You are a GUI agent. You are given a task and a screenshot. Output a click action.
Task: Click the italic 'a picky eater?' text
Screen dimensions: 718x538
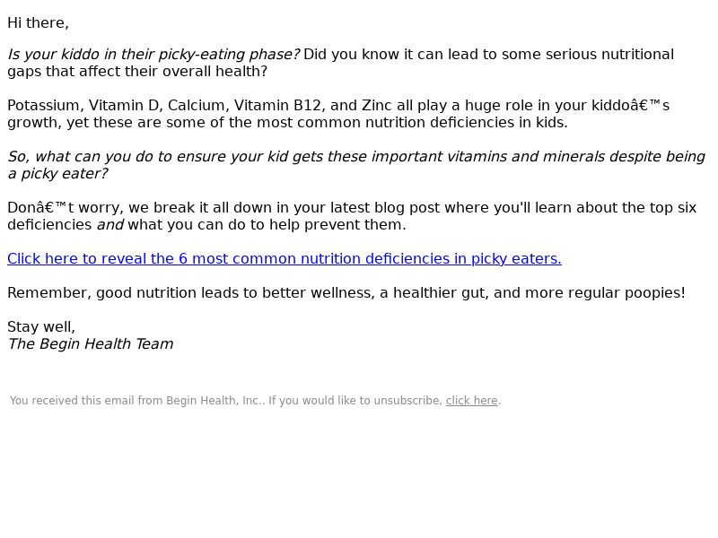coord(57,174)
